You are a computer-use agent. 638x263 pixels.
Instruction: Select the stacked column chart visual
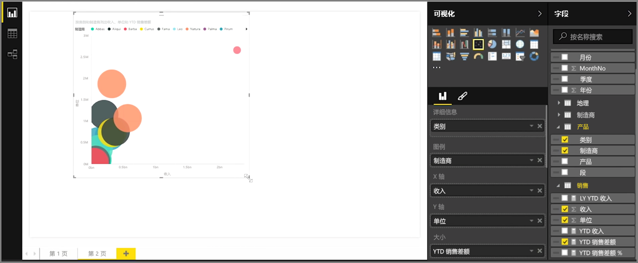[451, 33]
